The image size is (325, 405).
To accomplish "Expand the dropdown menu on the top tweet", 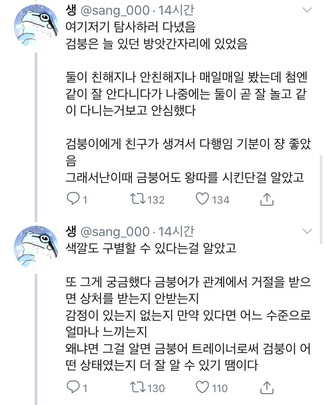I will coord(308,10).
